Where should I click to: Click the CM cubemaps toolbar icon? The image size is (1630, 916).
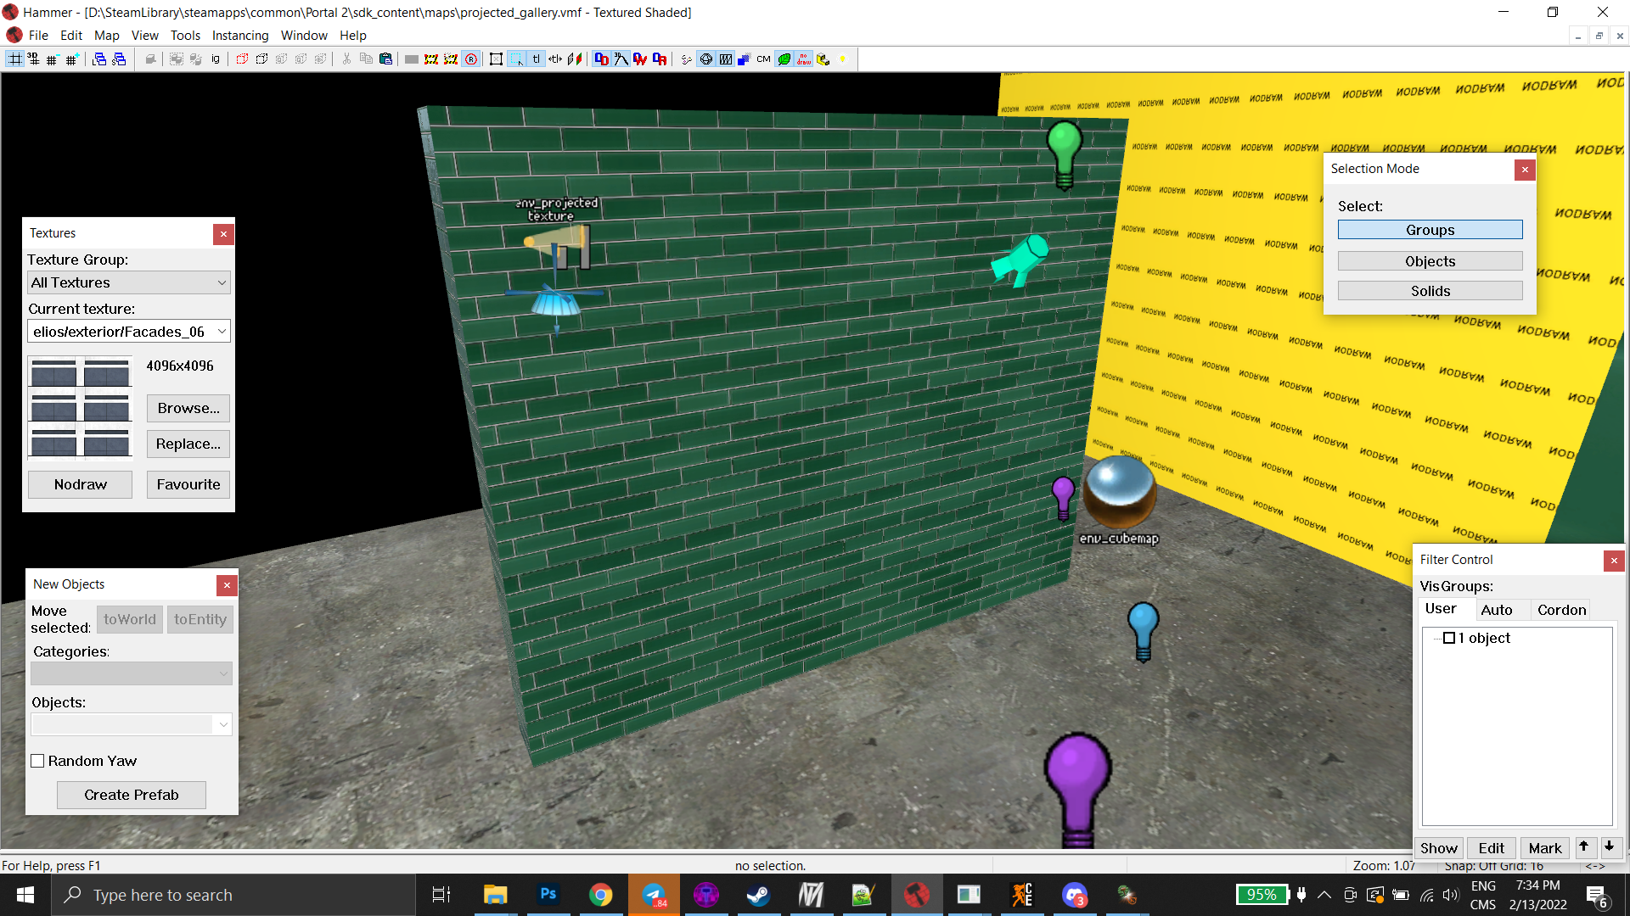pos(763,59)
